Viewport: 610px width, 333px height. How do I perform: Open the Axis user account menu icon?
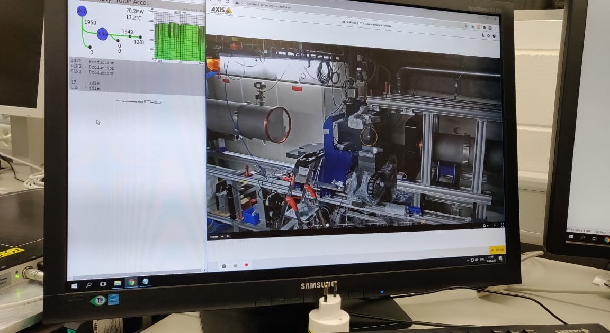(x=483, y=35)
